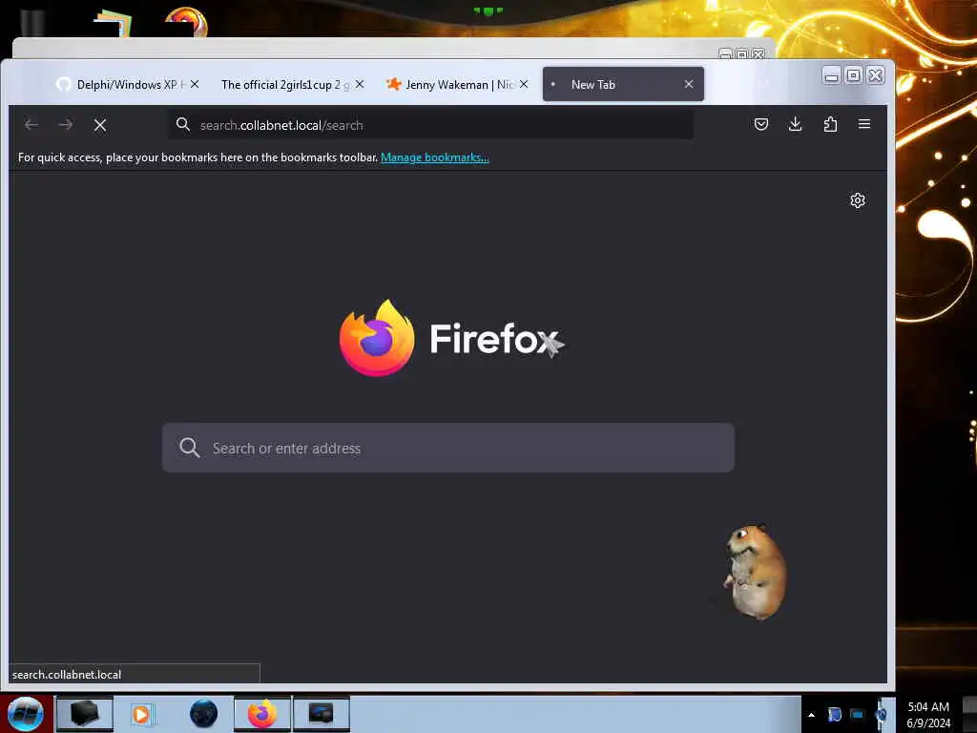Click the Manage bookmarks link

point(435,157)
